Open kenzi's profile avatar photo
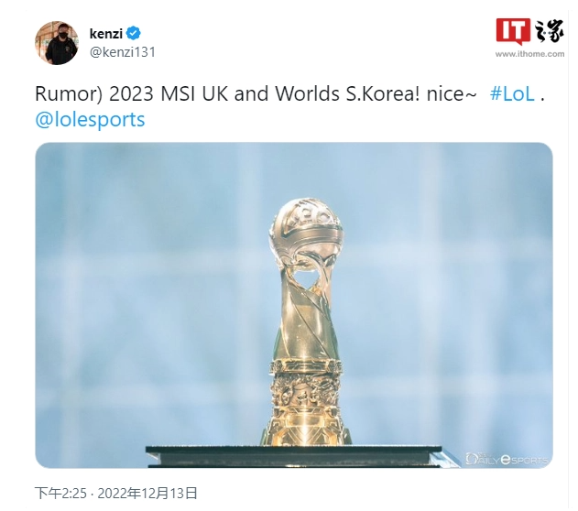 pos(57,43)
